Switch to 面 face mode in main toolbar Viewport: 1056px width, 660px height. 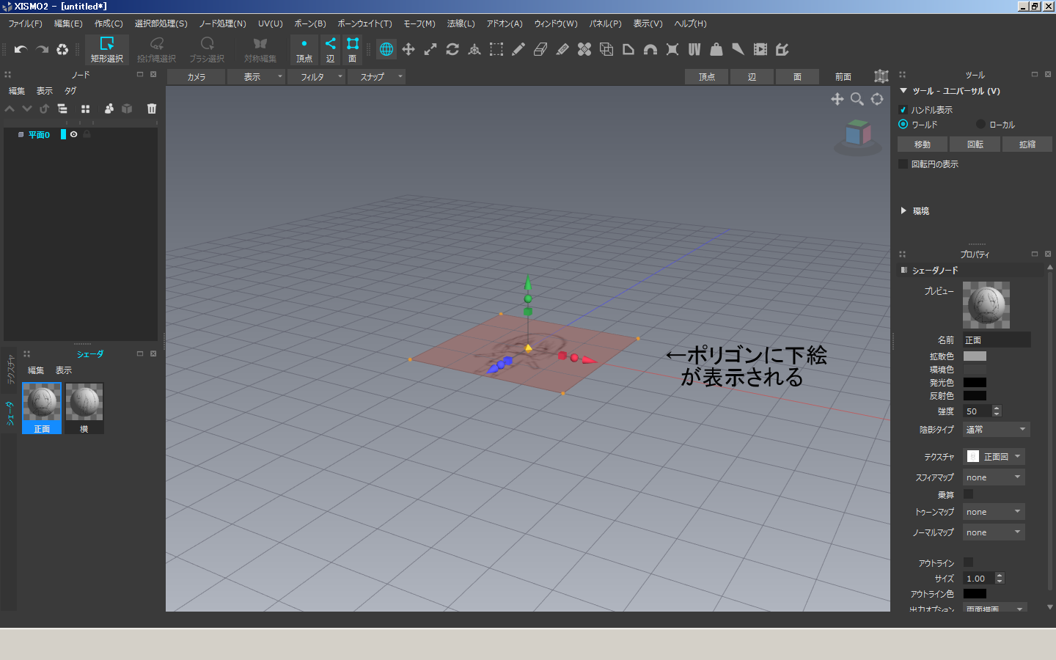click(353, 50)
